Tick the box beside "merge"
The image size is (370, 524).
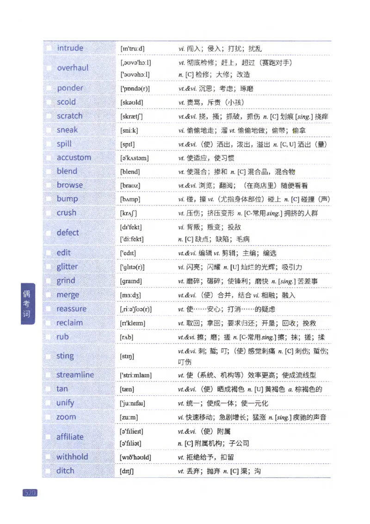coord(49,294)
